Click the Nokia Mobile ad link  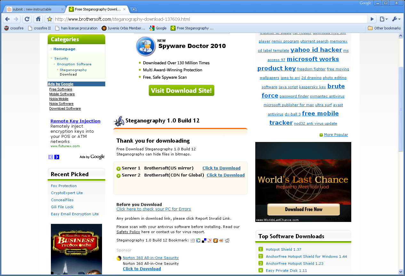[59, 99]
